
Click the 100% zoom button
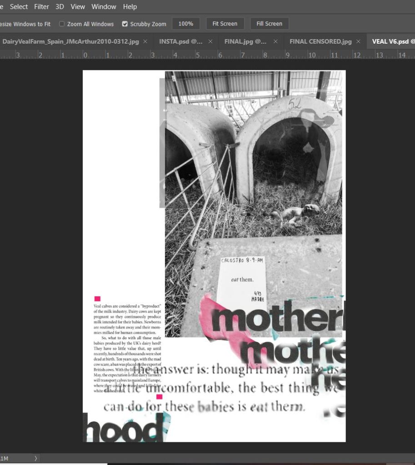[186, 24]
